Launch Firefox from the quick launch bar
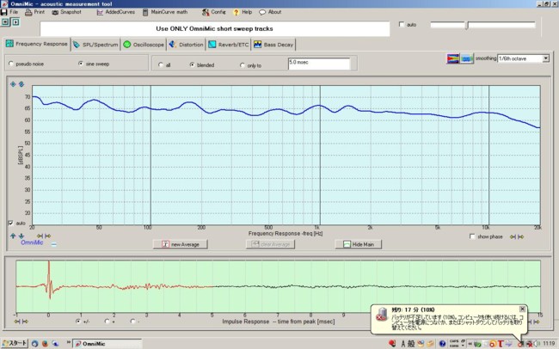The width and height of the screenshot is (559, 349). point(45,344)
